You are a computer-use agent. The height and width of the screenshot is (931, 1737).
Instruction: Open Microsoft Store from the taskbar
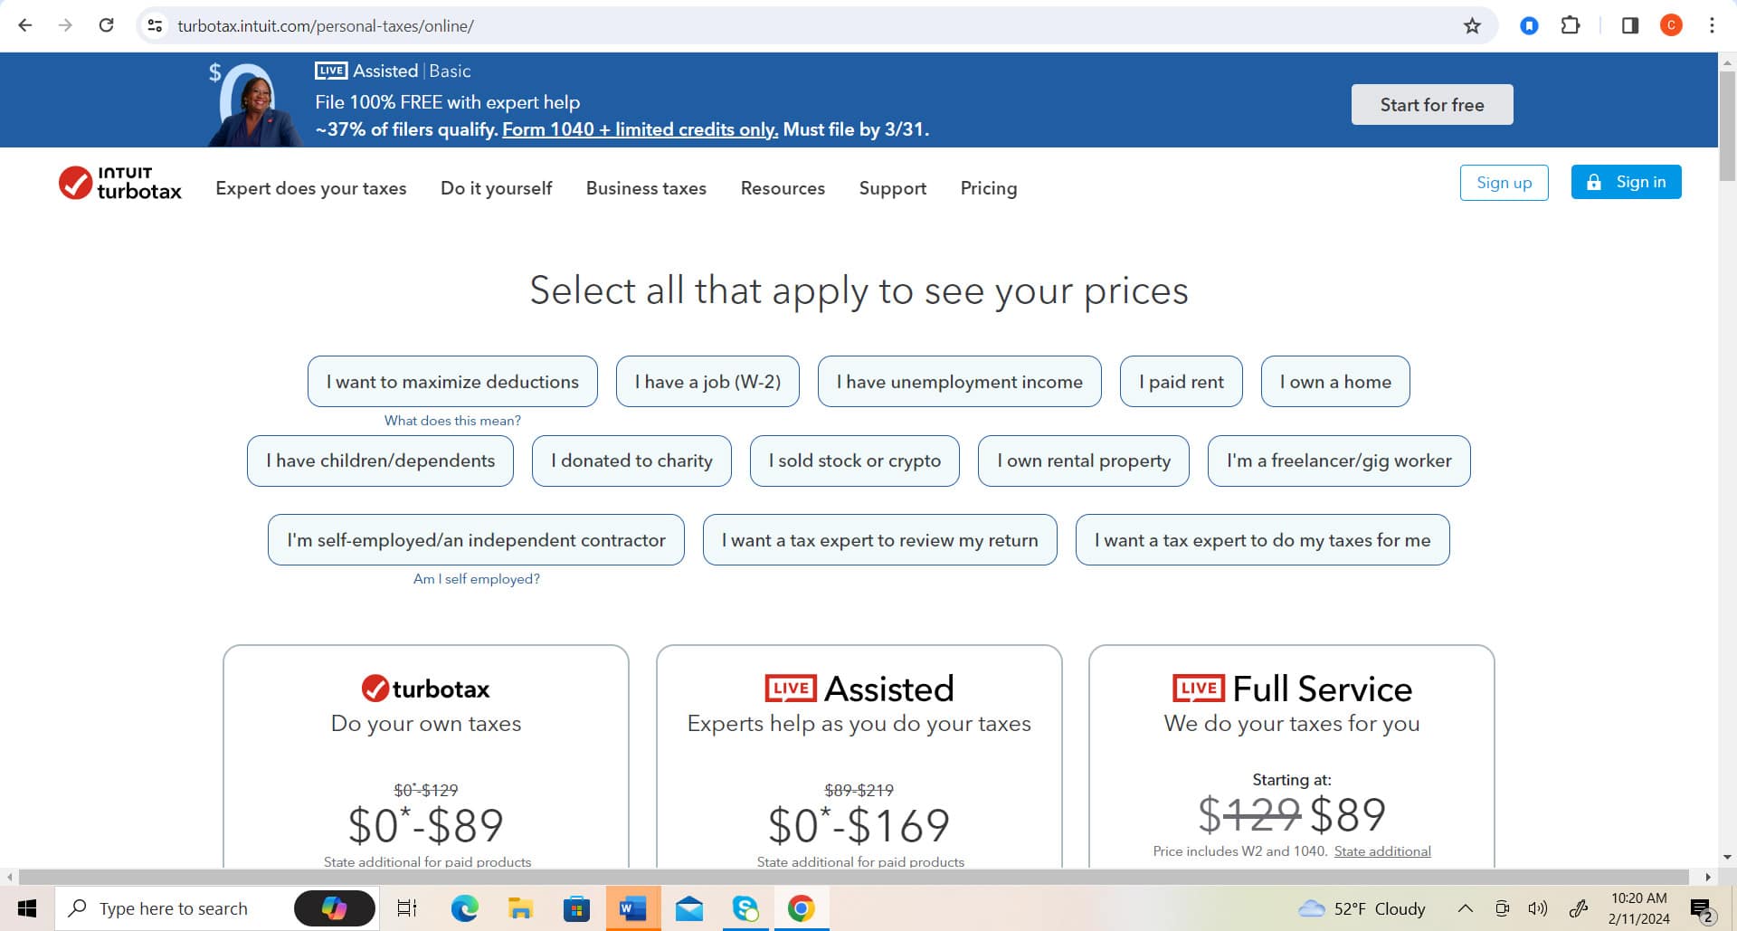576,908
